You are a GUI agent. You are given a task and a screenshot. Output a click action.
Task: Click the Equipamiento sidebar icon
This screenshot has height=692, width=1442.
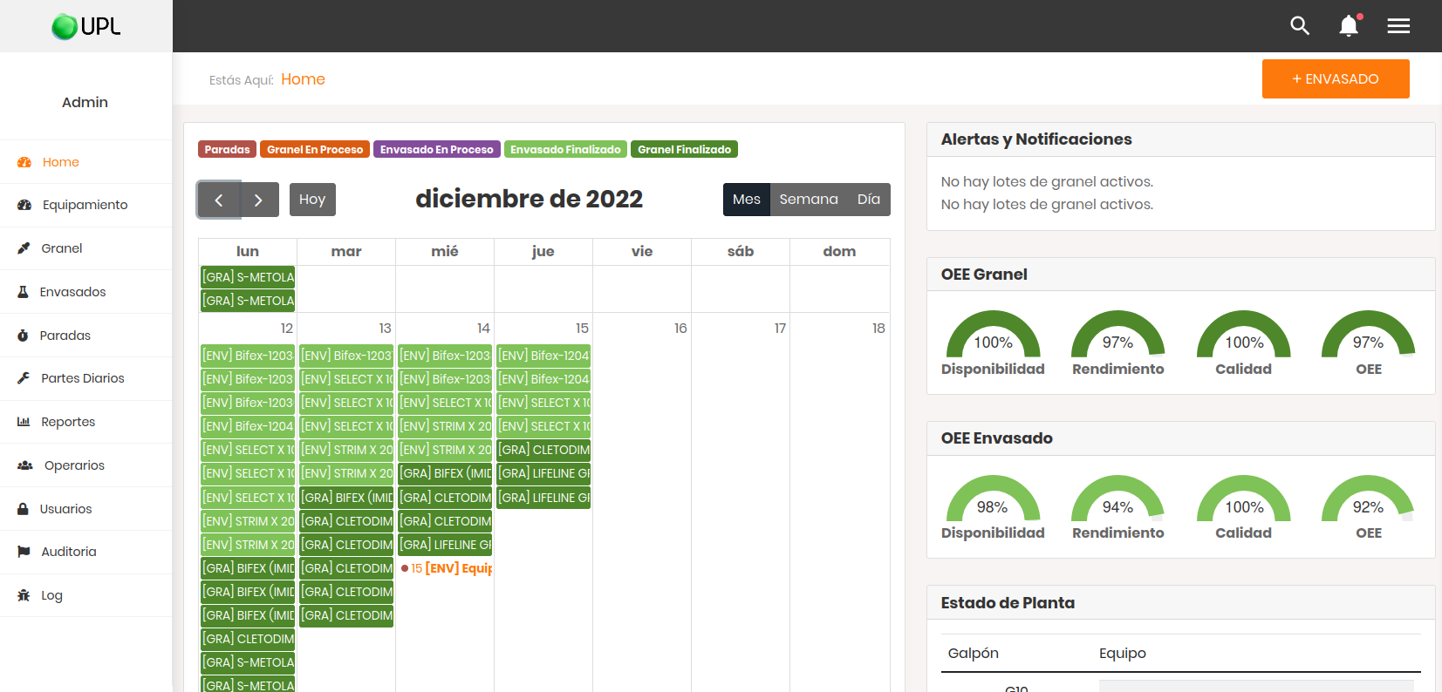[24, 205]
